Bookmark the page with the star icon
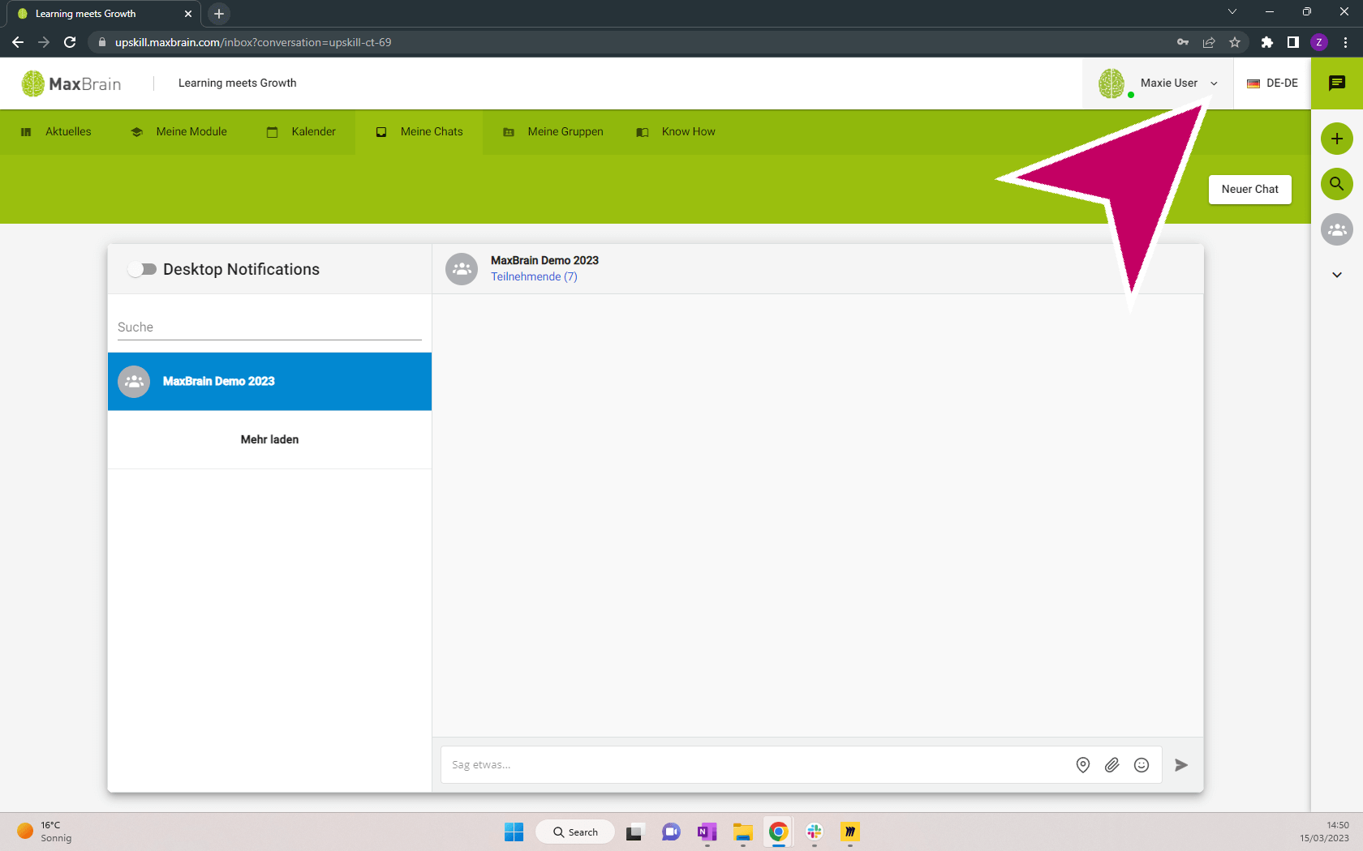 coord(1235,42)
